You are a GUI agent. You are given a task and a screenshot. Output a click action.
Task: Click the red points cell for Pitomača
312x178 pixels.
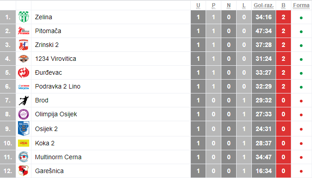click(284, 31)
